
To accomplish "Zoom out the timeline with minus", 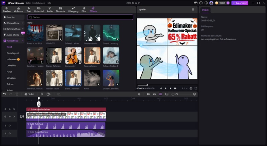I will coord(173,94).
